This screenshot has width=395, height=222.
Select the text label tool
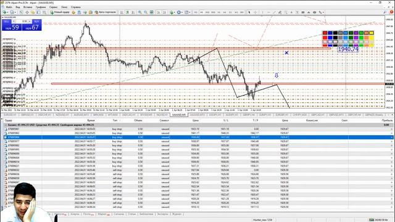point(297,12)
